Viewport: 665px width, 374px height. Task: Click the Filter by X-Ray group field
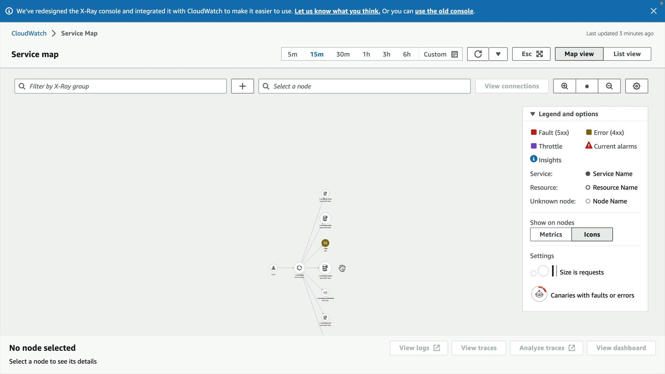(121, 86)
